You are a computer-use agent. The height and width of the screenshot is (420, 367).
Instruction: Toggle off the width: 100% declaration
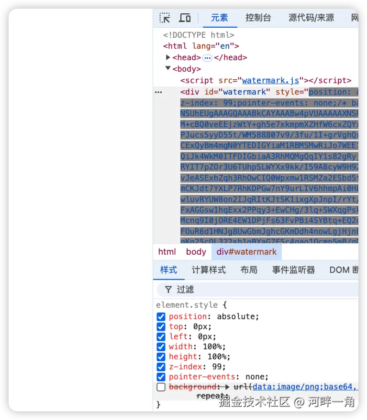tap(161, 347)
